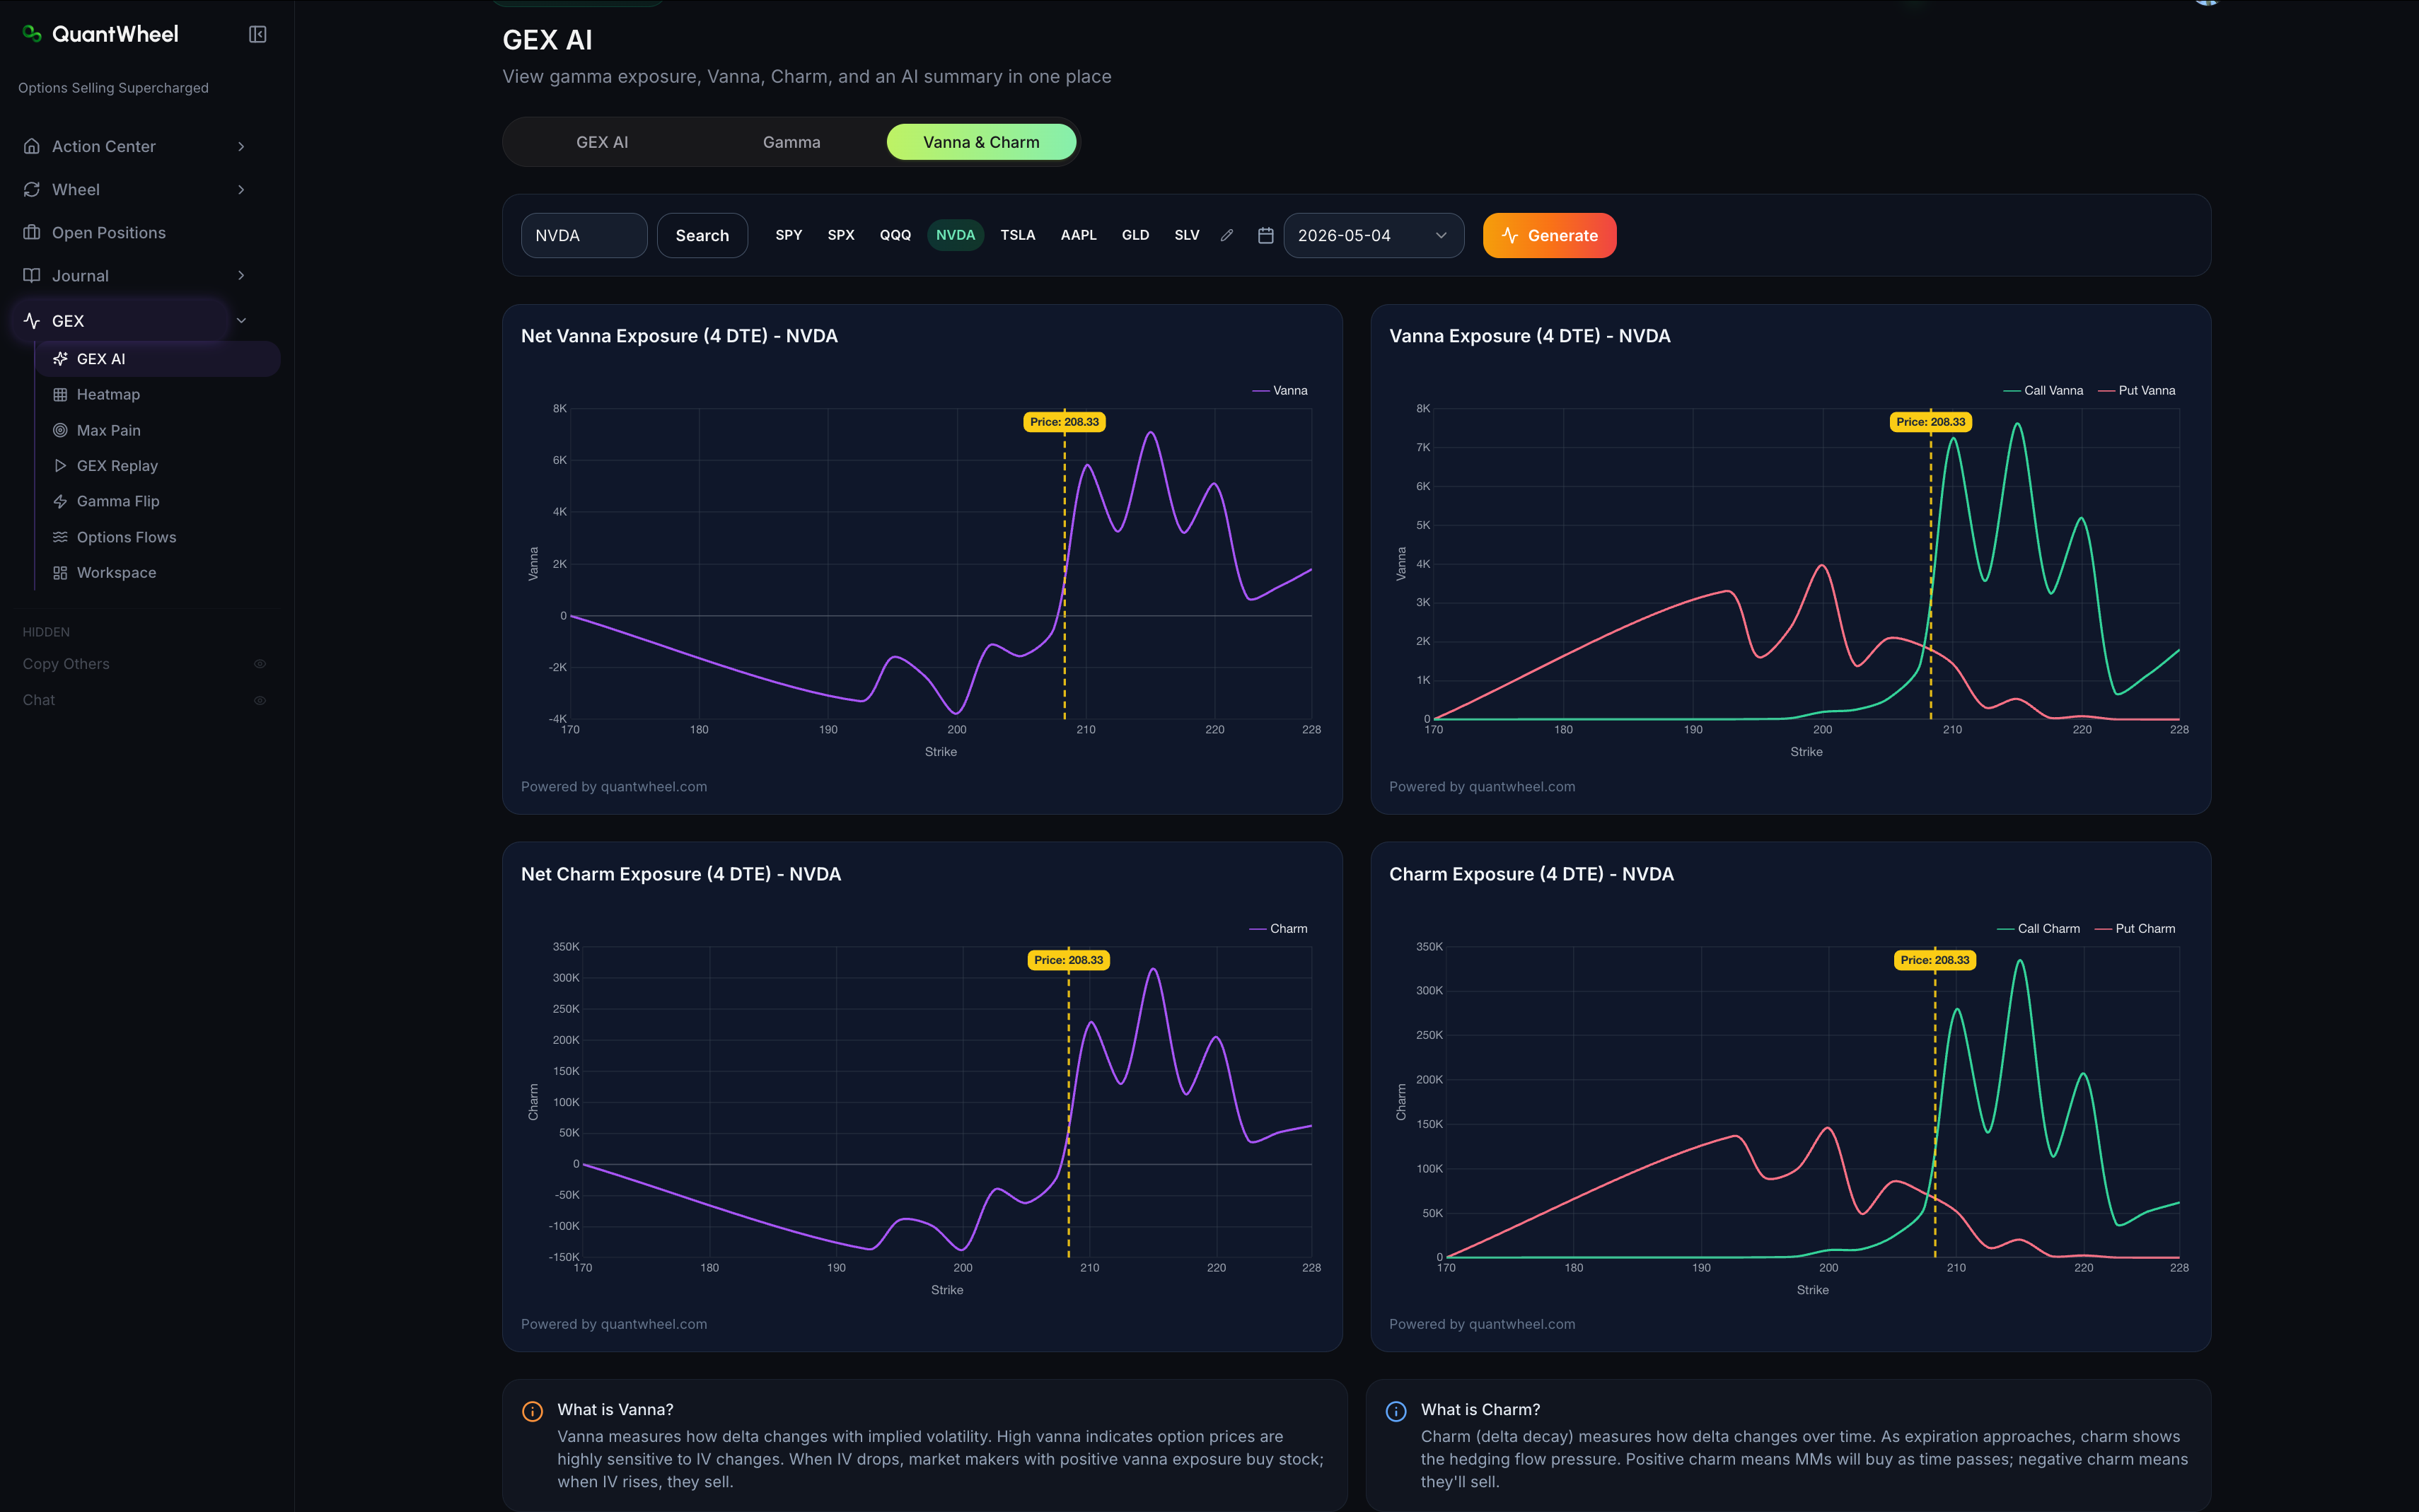The image size is (2419, 1512).
Task: Click the Search button
Action: tap(702, 236)
